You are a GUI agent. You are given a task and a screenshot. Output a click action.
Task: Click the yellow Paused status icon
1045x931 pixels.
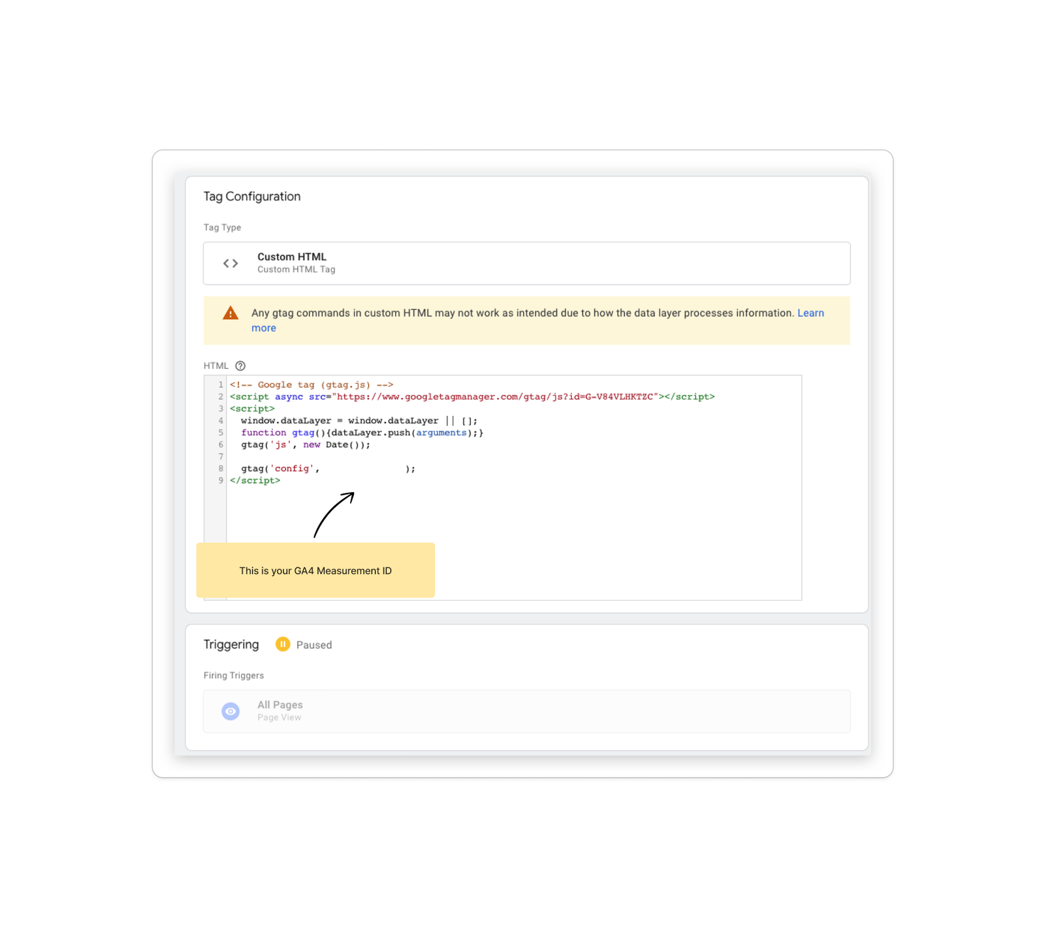[x=283, y=644]
